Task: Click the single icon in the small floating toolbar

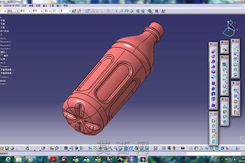Action: [224, 50]
